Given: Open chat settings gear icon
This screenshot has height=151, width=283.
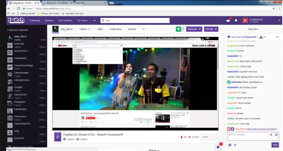Looking at the screenshot, I should [x=230, y=145].
